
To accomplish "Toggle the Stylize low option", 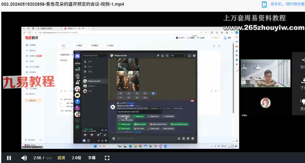I will (x=138, y=116).
